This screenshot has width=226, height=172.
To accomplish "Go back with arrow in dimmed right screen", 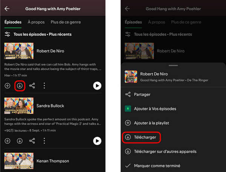I will pyautogui.click(x=127, y=9).
